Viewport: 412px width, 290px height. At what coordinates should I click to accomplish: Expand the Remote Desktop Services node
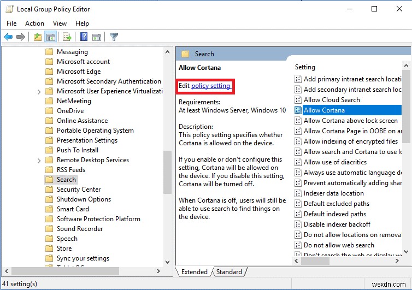pos(39,161)
